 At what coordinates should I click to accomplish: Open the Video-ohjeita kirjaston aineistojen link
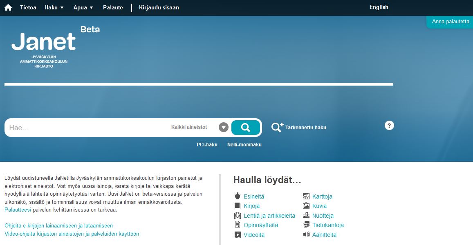click(x=72, y=234)
